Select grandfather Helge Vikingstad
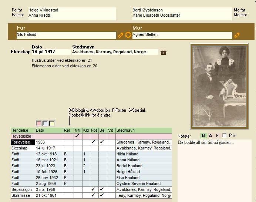 (43, 10)
